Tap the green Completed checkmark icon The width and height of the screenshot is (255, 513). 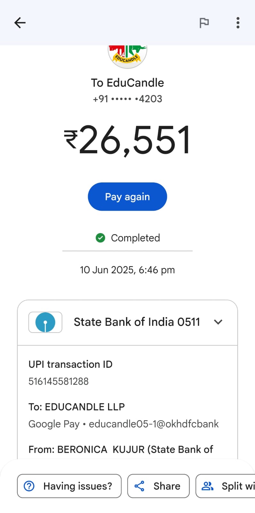pyautogui.click(x=100, y=238)
